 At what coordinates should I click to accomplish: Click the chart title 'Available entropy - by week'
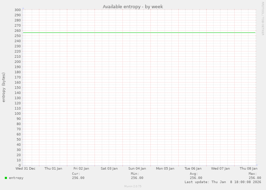click(133, 7)
